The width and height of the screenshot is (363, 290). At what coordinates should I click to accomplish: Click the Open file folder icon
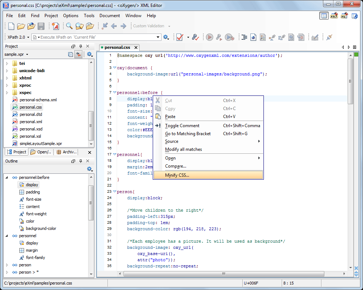click(x=21, y=26)
